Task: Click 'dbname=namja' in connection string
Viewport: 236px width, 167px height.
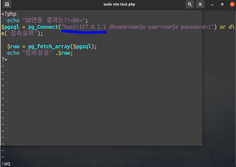Action: (127, 27)
